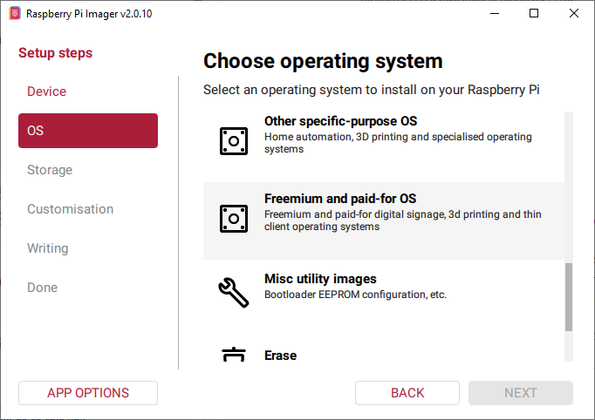595x420 pixels.
Task: Maximize the Raspberry Pi Imager window
Action: point(534,13)
